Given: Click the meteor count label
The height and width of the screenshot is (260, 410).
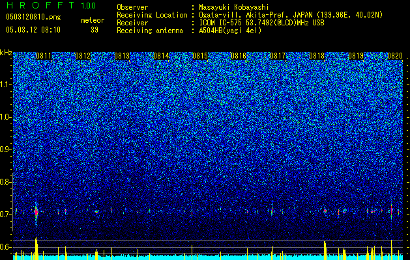Looking at the screenshot, I should 93,20.
